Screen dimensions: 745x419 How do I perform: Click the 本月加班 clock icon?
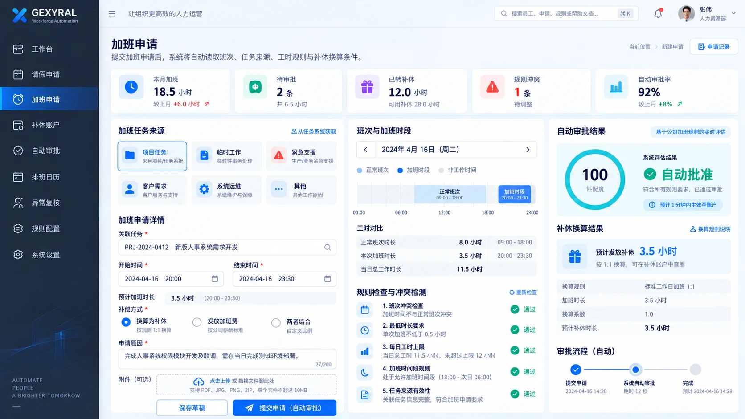[x=131, y=87]
